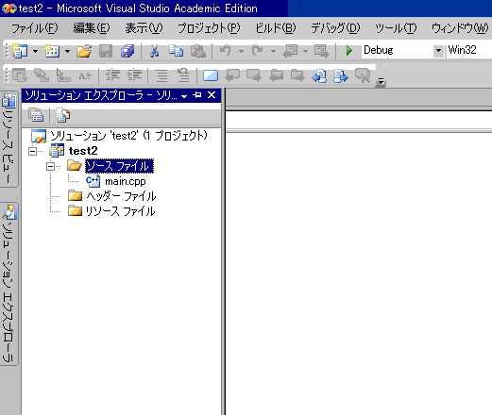This screenshot has width=492, height=415.
Task: Open the 表示(V) menu
Action: [144, 28]
